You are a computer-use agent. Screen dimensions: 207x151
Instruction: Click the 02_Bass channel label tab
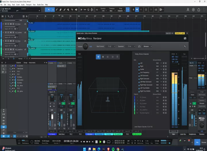tap(90, 134)
